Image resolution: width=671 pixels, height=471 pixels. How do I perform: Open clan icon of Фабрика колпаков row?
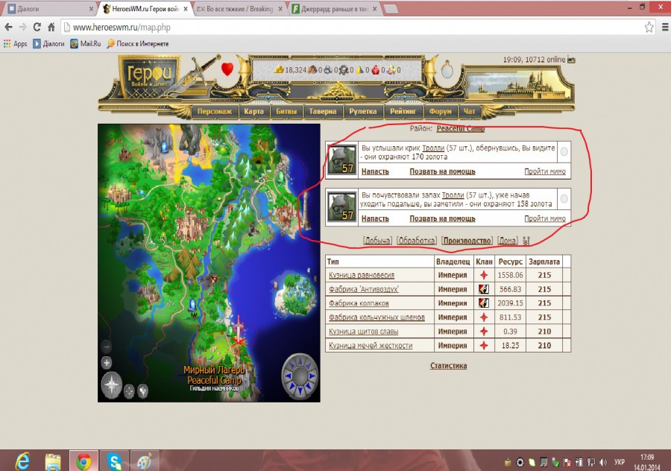coord(484,303)
